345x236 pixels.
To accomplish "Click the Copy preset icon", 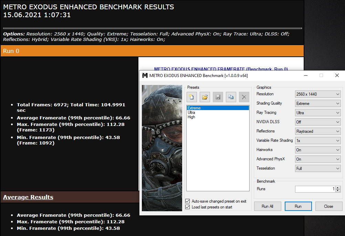I will click(x=231, y=97).
